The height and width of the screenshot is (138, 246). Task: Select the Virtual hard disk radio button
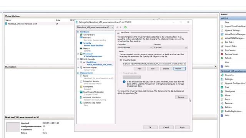click(x=121, y=60)
